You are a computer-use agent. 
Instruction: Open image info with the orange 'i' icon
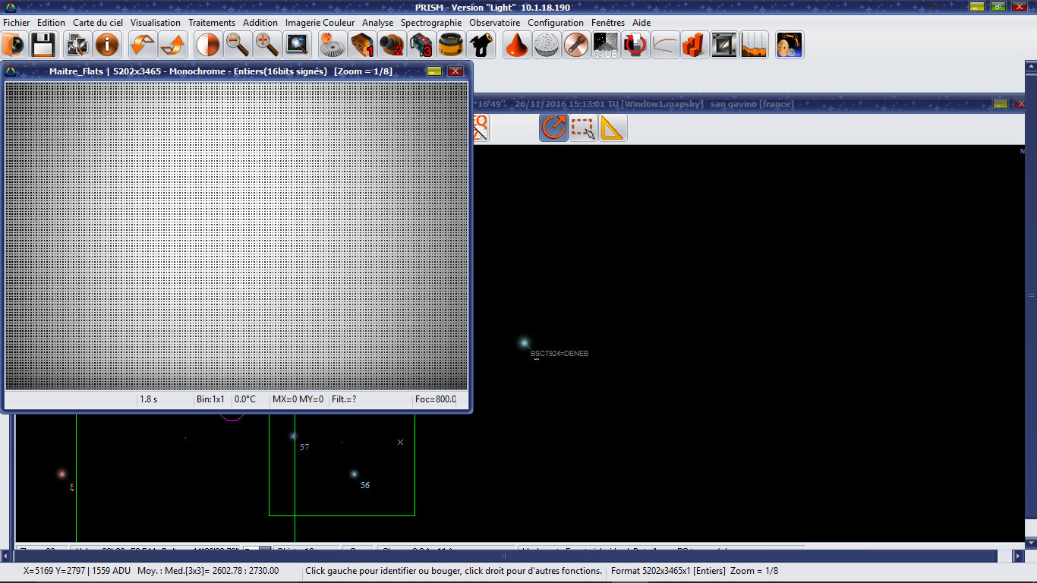[107, 46]
